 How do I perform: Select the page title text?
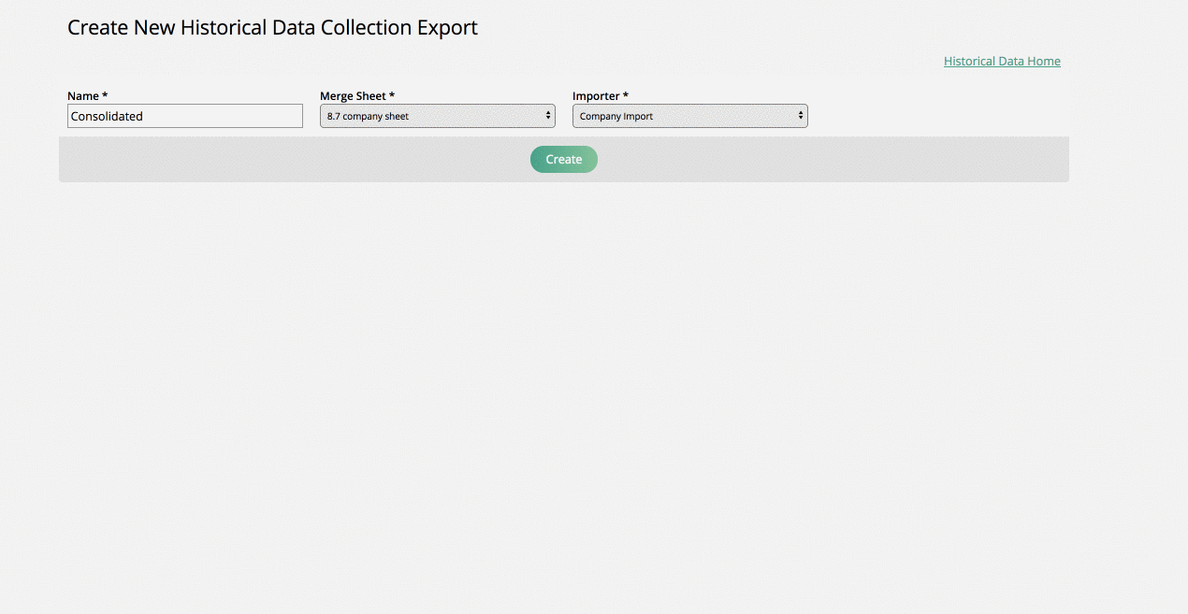[x=272, y=27]
